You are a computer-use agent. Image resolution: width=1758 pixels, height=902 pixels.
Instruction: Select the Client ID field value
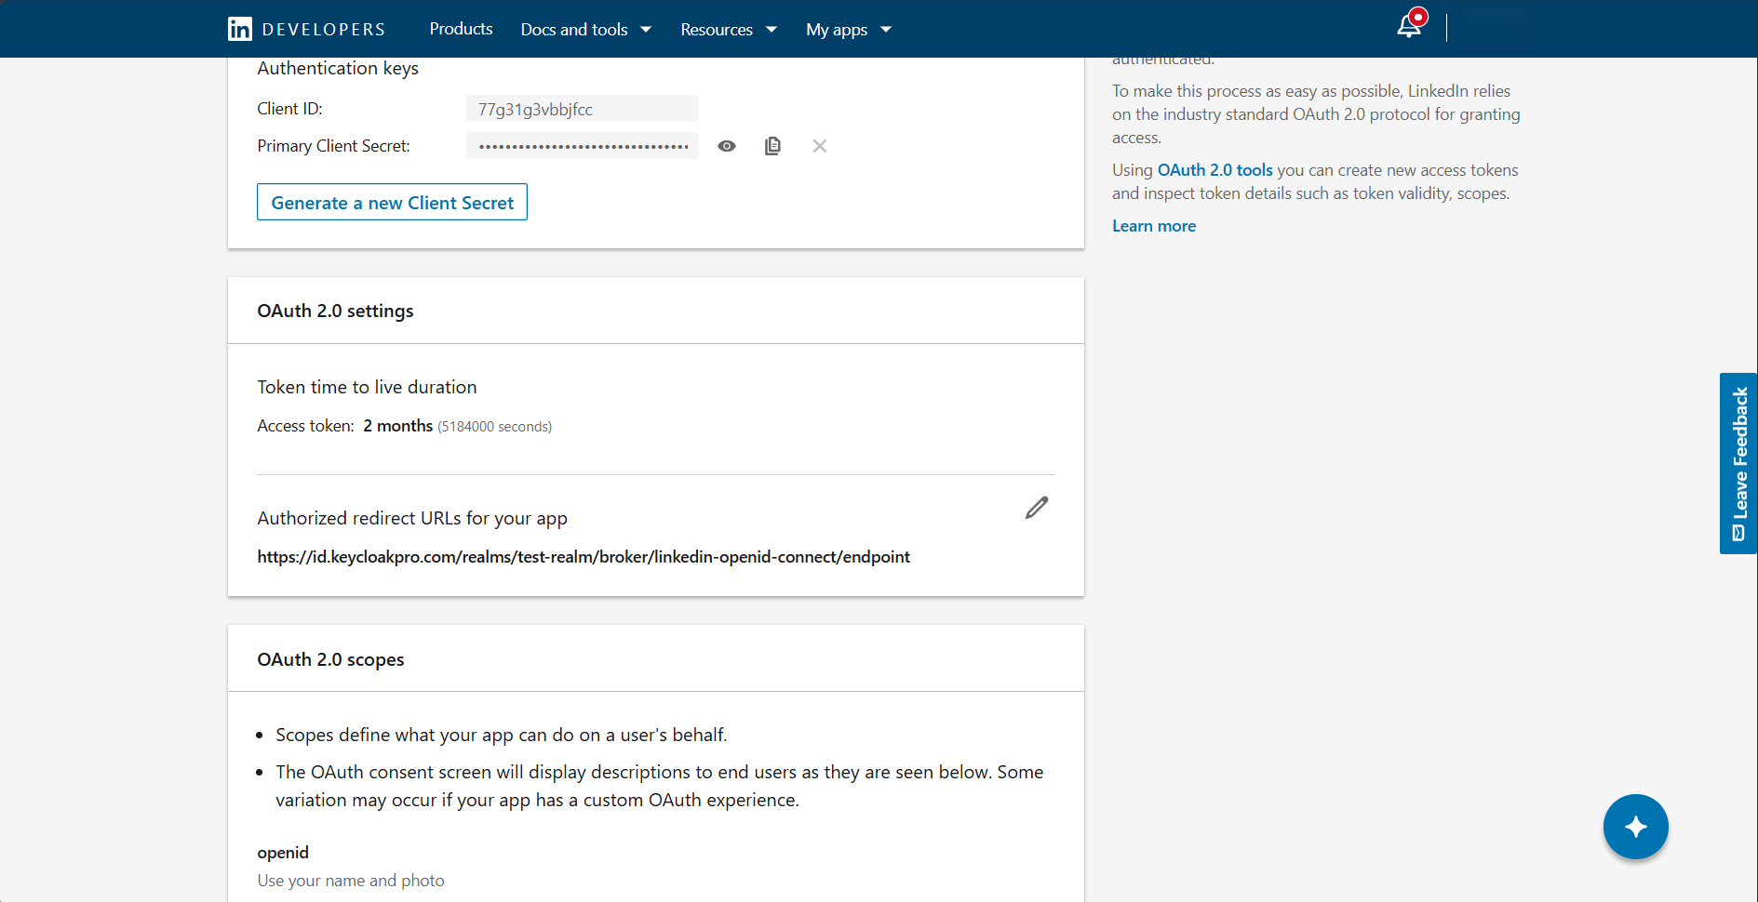[x=582, y=109]
